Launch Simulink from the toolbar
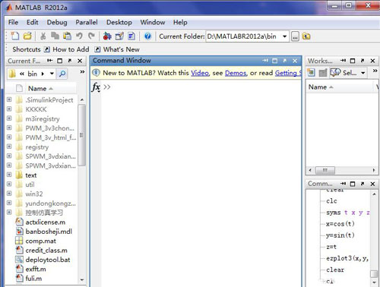 tap(107, 36)
